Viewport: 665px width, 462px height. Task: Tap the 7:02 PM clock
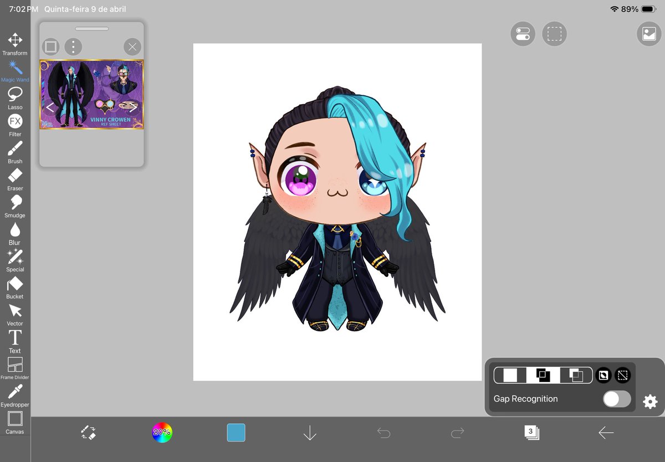click(x=23, y=9)
